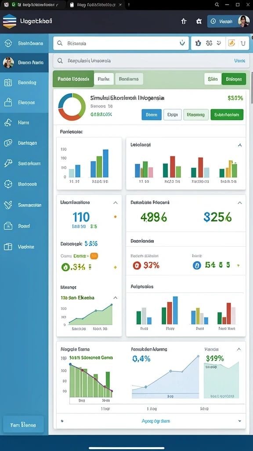The width and height of the screenshot is (253, 451).
Task: Select the highlighted green Pantoo tab
Action: point(73,79)
